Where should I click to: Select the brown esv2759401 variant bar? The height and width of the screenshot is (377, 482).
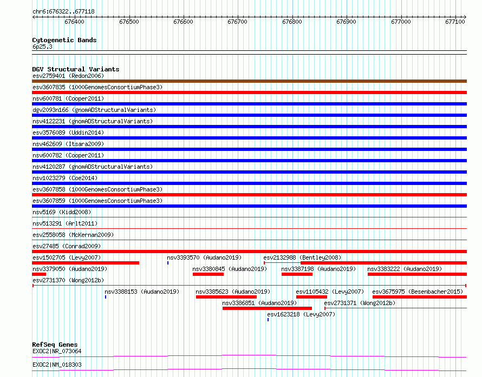tap(249, 81)
